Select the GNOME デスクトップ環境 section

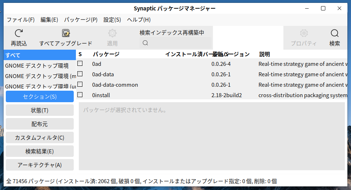[x=40, y=66]
